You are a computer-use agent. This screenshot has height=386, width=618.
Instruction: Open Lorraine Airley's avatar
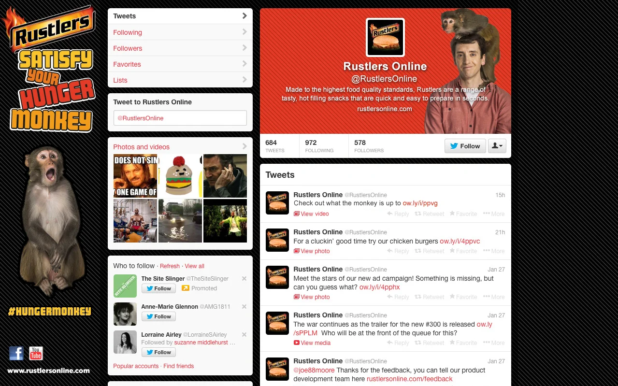(125, 342)
